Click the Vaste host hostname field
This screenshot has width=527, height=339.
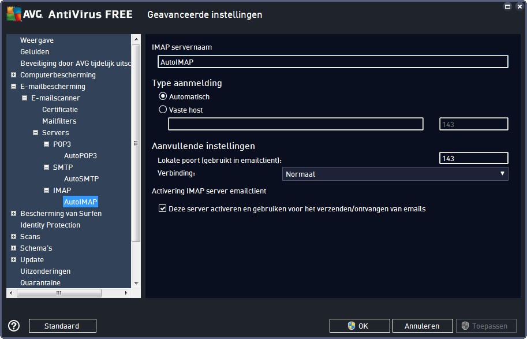[296, 124]
